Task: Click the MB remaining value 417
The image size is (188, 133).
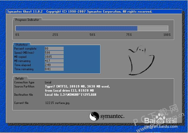Action: pyautogui.click(x=54, y=61)
